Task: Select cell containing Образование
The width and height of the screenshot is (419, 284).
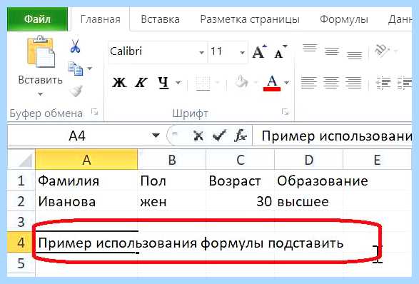Action: (308, 181)
